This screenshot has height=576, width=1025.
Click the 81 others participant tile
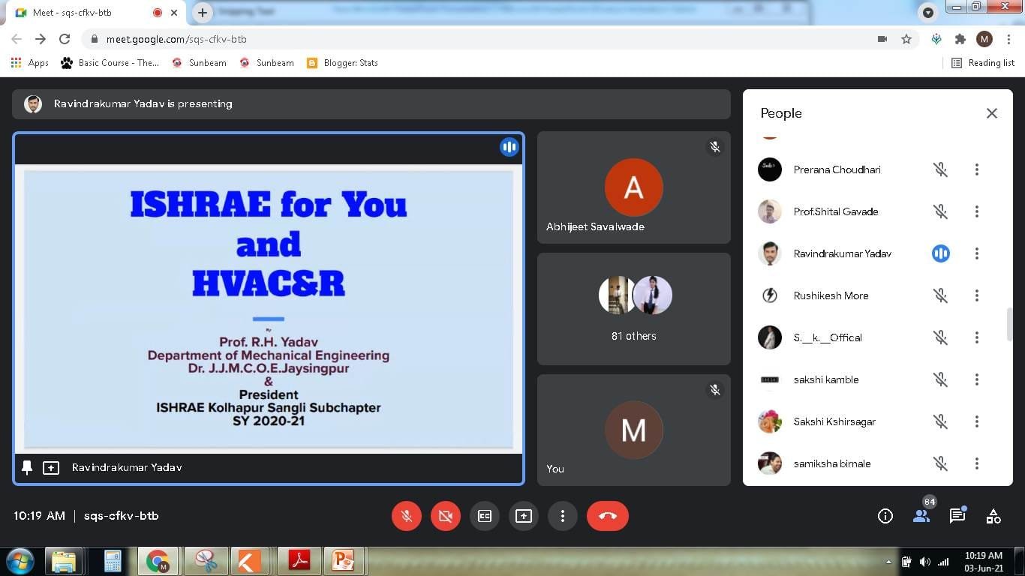pyautogui.click(x=633, y=309)
